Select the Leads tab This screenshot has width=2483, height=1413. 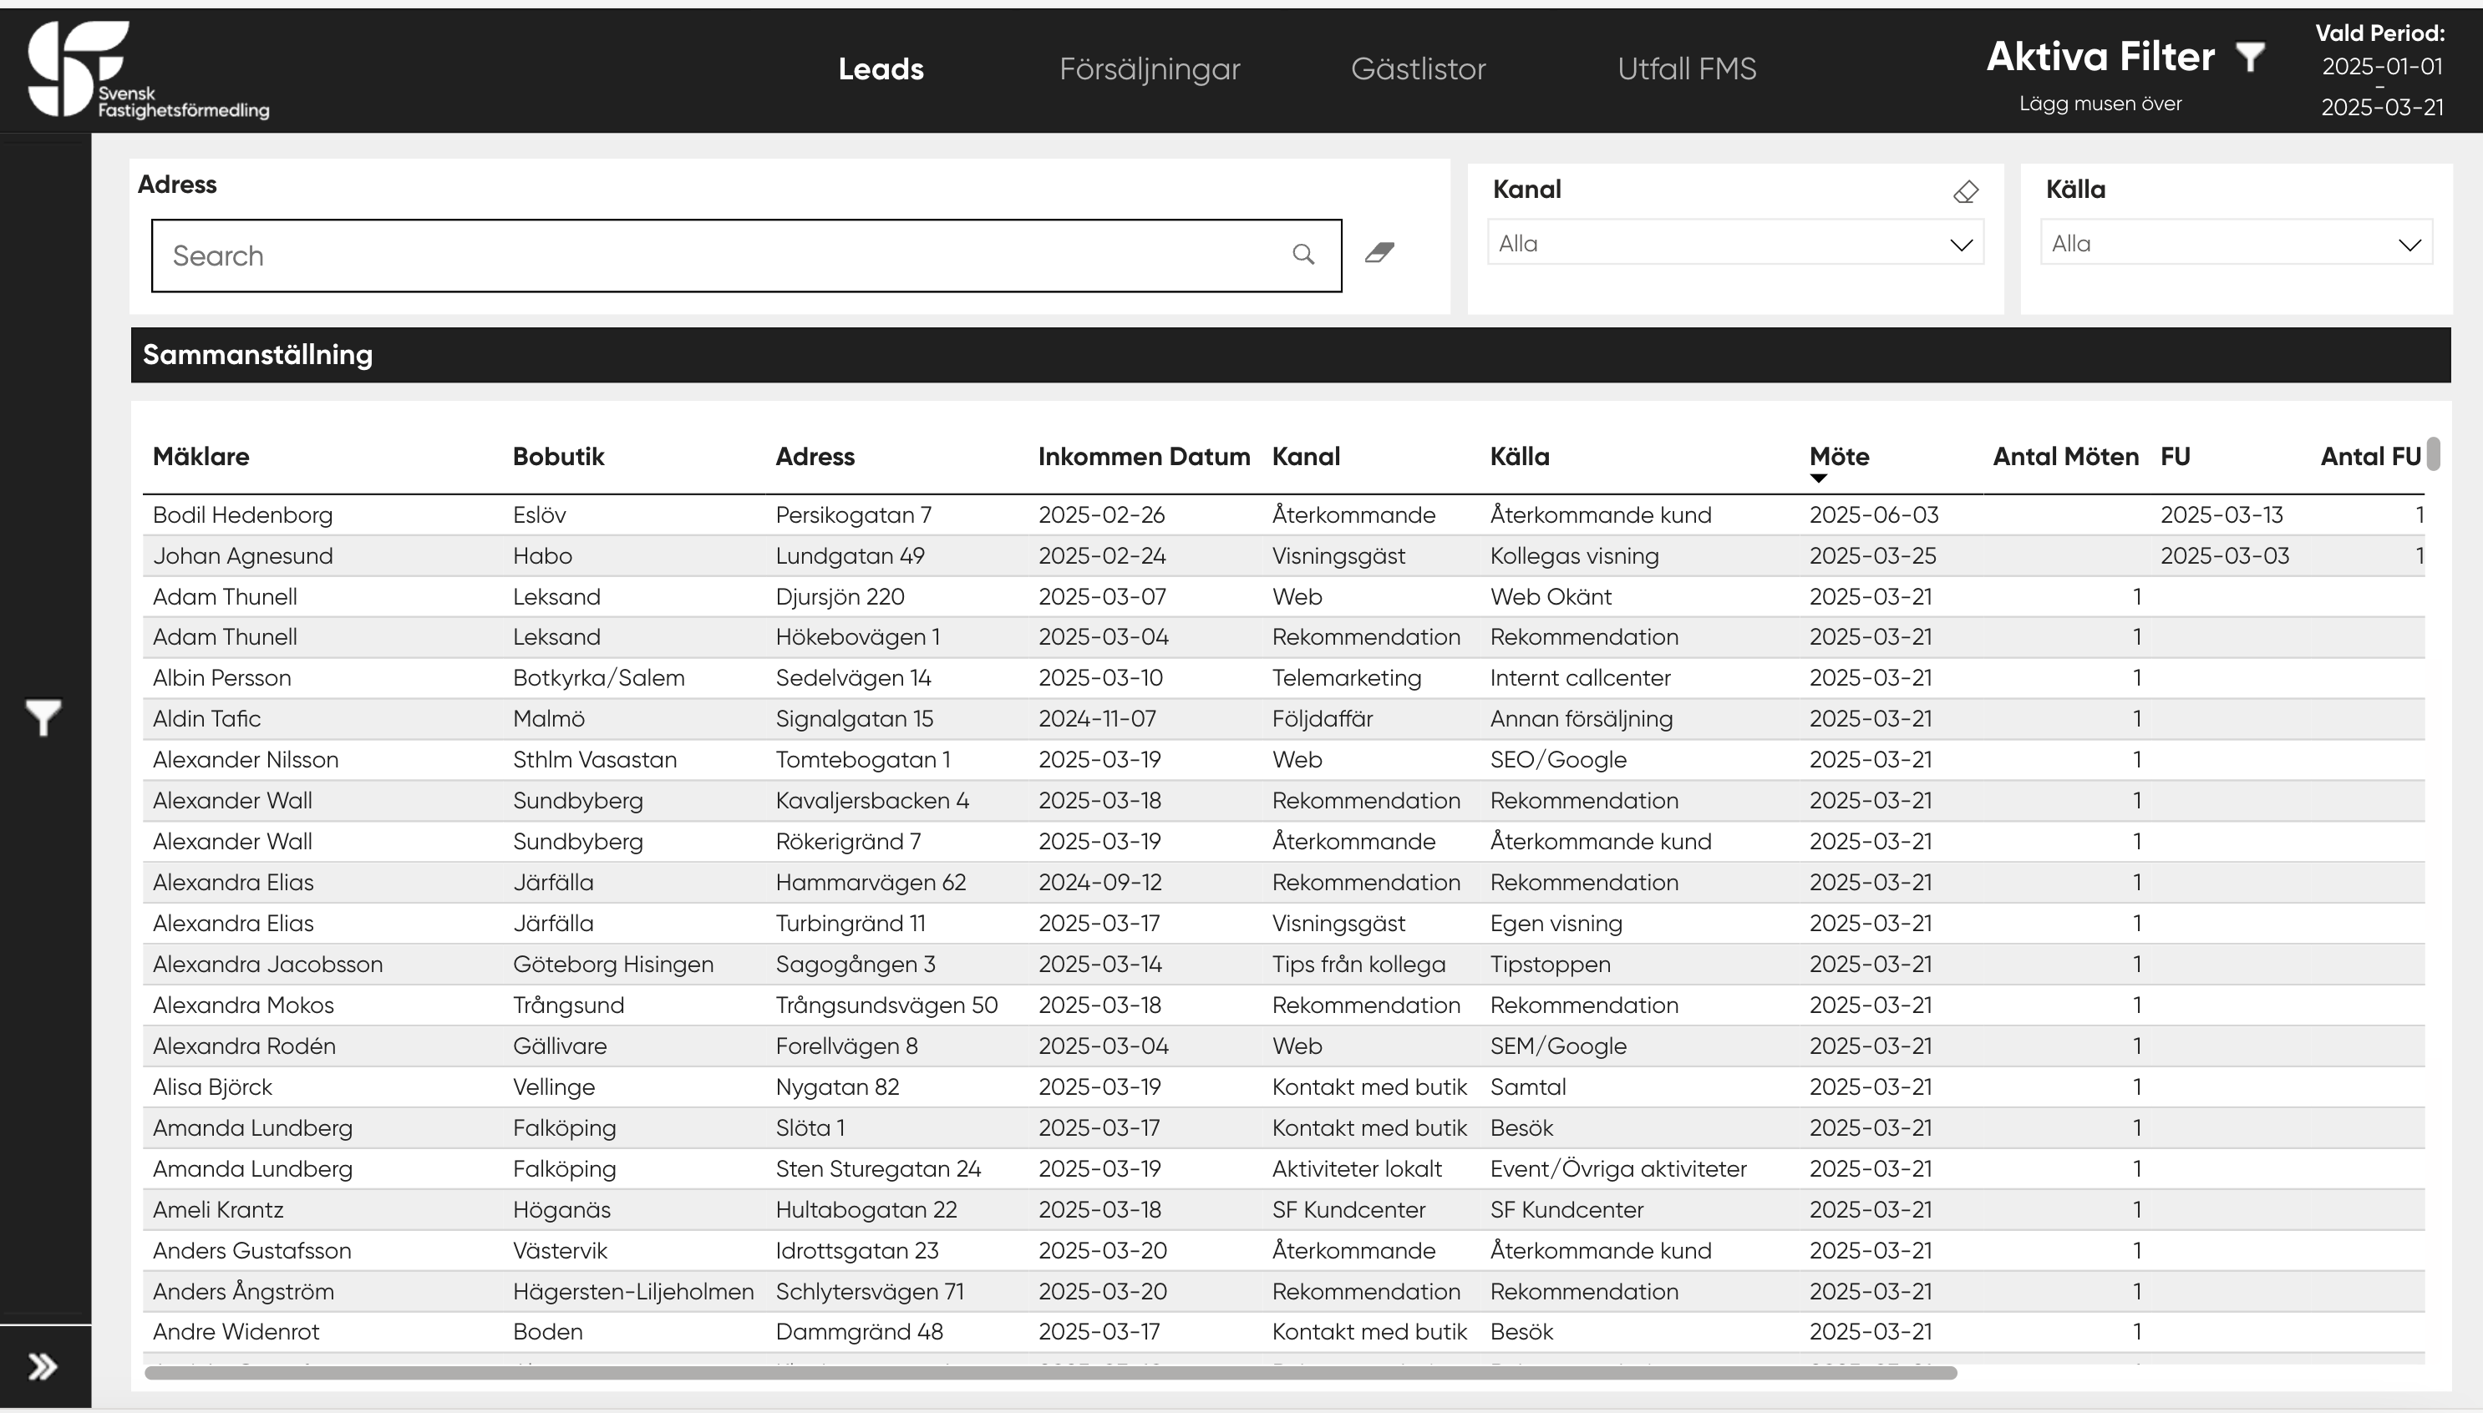coord(881,69)
